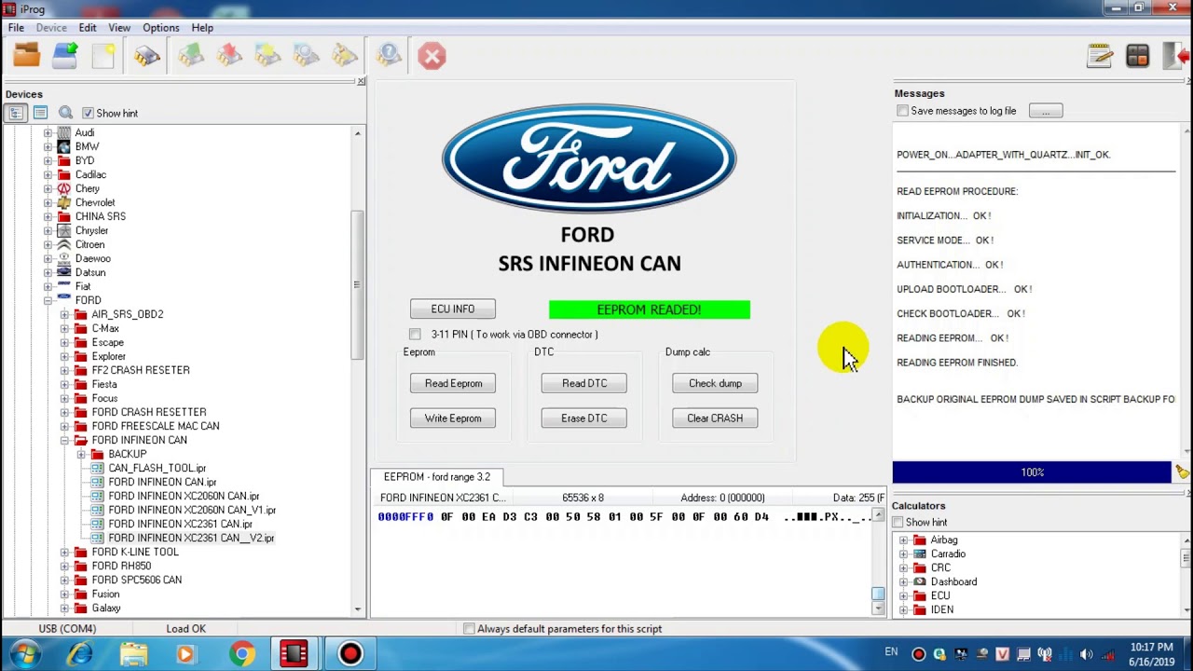Viewport: 1193px width, 671px height.
Task: Select CAN_FLASH_TOOL.ipr script
Action: click(x=157, y=468)
